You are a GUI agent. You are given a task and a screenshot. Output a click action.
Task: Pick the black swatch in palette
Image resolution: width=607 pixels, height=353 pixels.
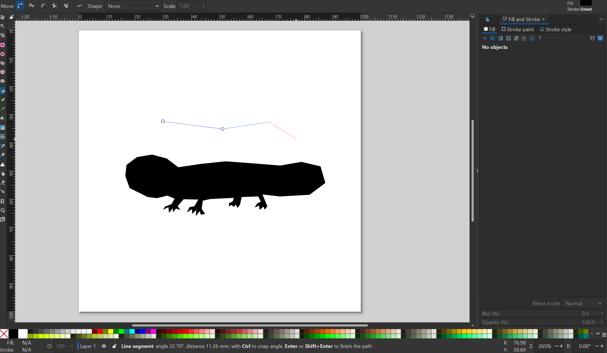click(x=14, y=334)
